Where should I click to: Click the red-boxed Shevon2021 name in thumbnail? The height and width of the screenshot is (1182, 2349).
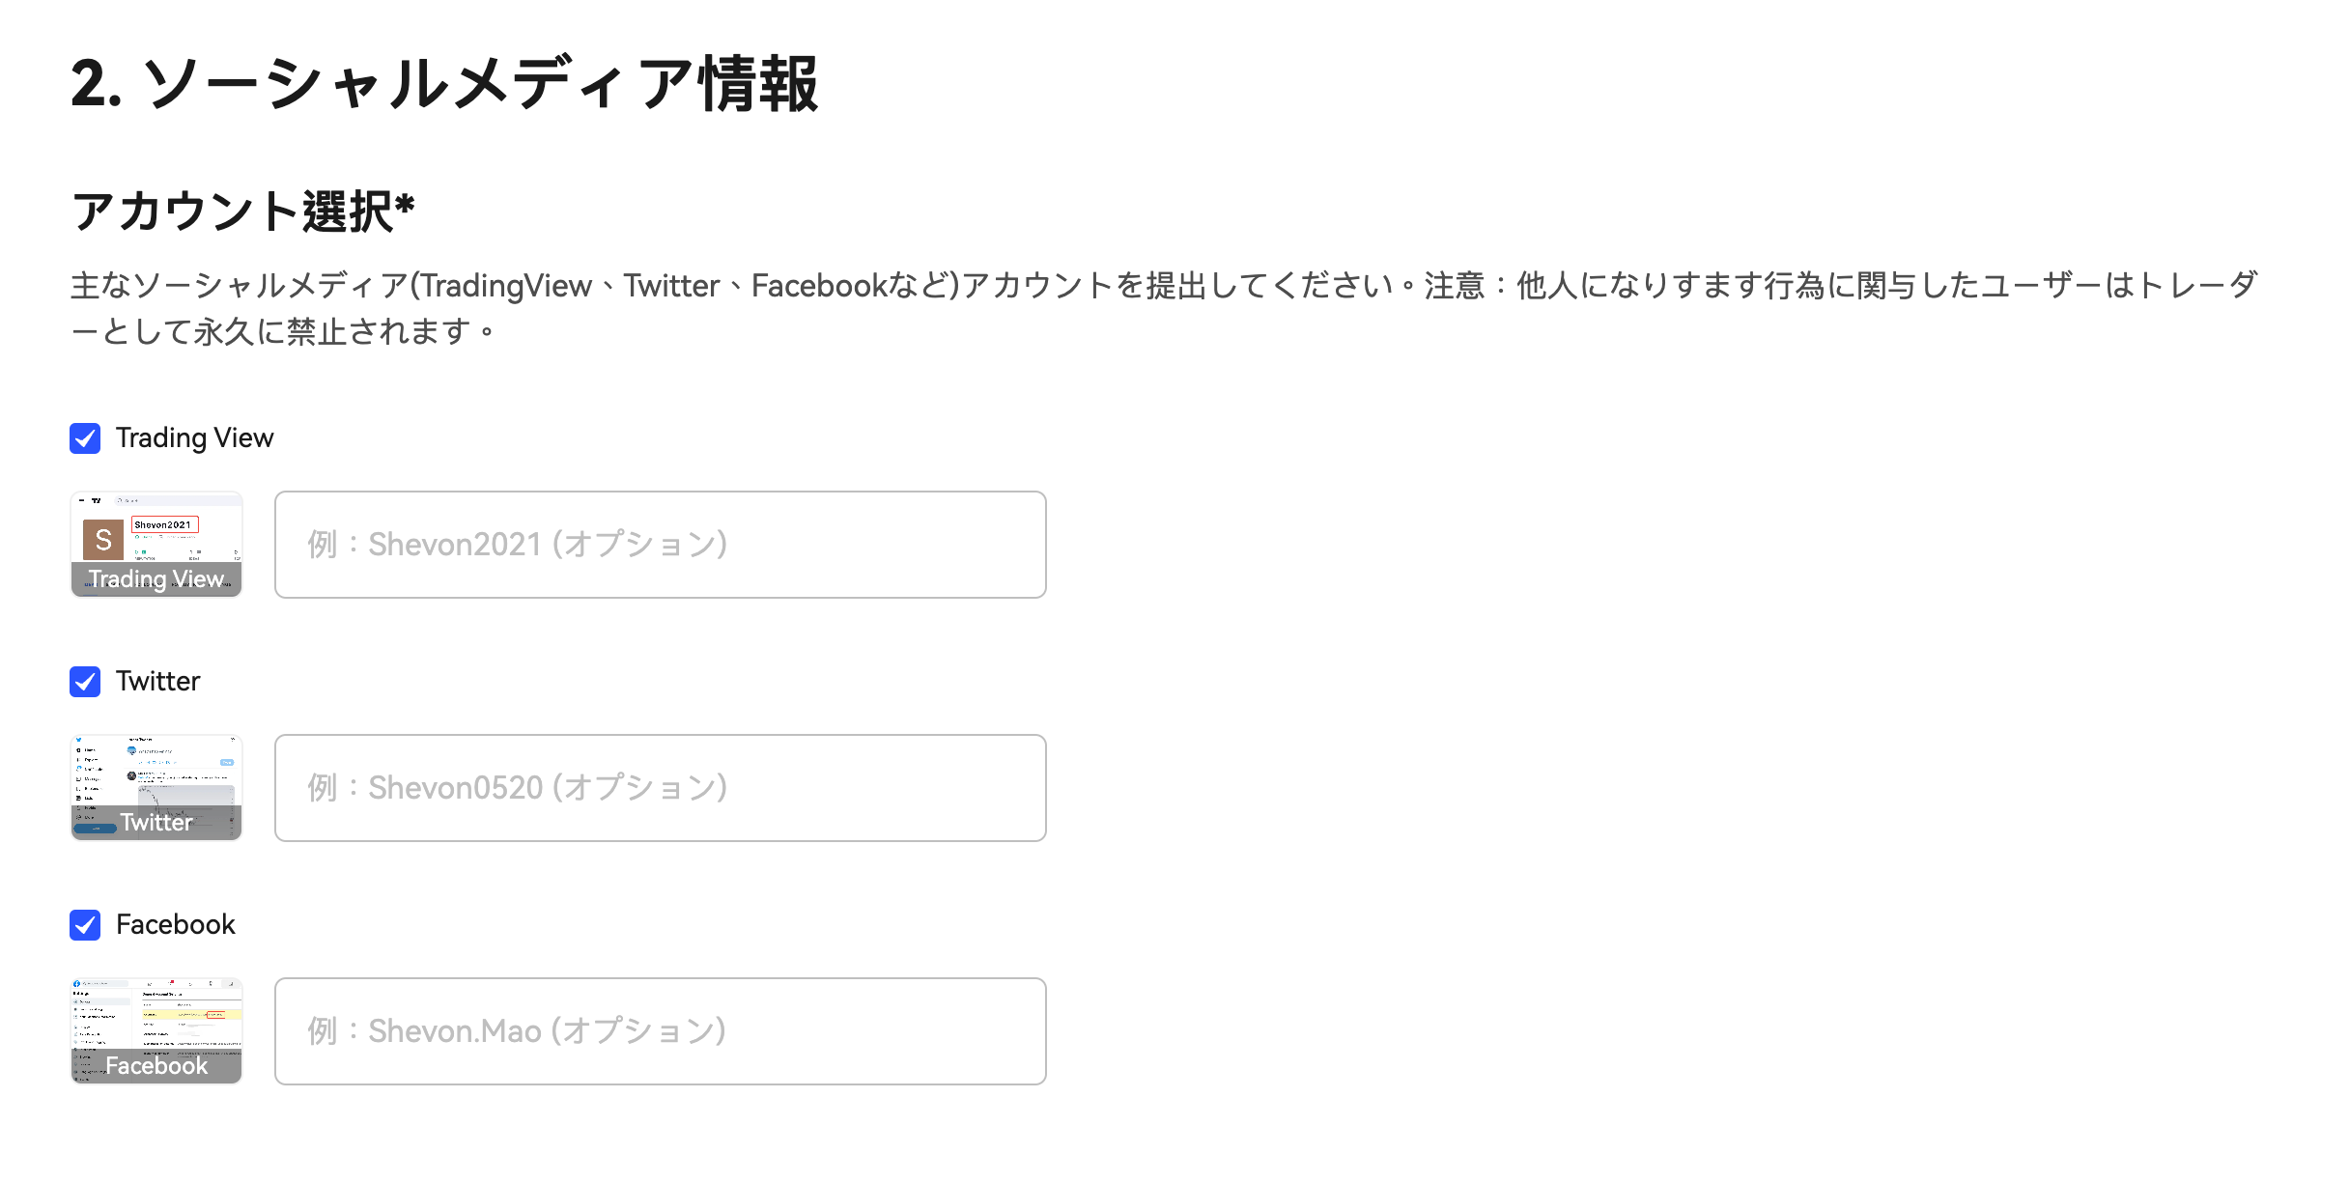point(164,524)
